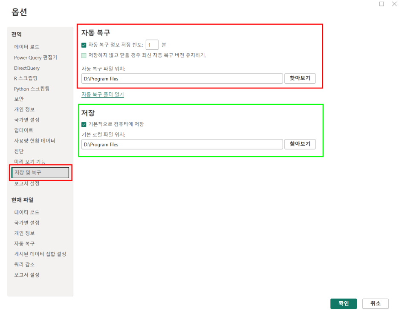The height and width of the screenshot is (317, 399).
Task: Select 진단 in the sidebar
Action: coord(19,151)
